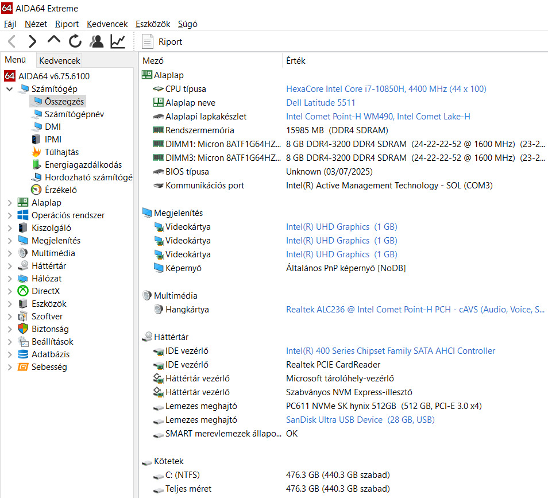The image size is (548, 498).
Task: Select the Rendszermemória row
Action: click(x=344, y=130)
